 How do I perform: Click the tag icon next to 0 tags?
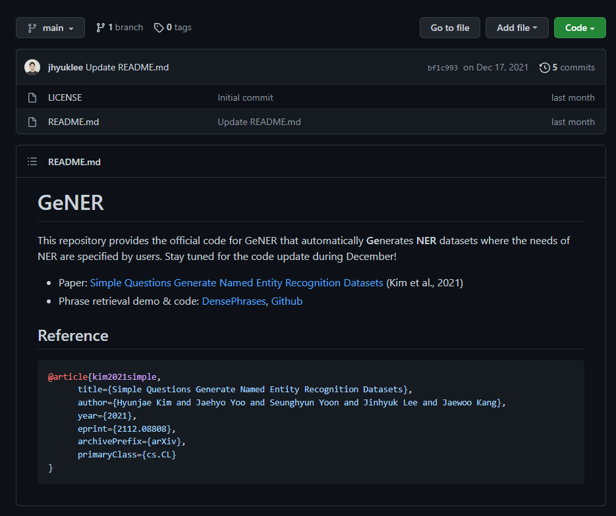[x=159, y=28]
